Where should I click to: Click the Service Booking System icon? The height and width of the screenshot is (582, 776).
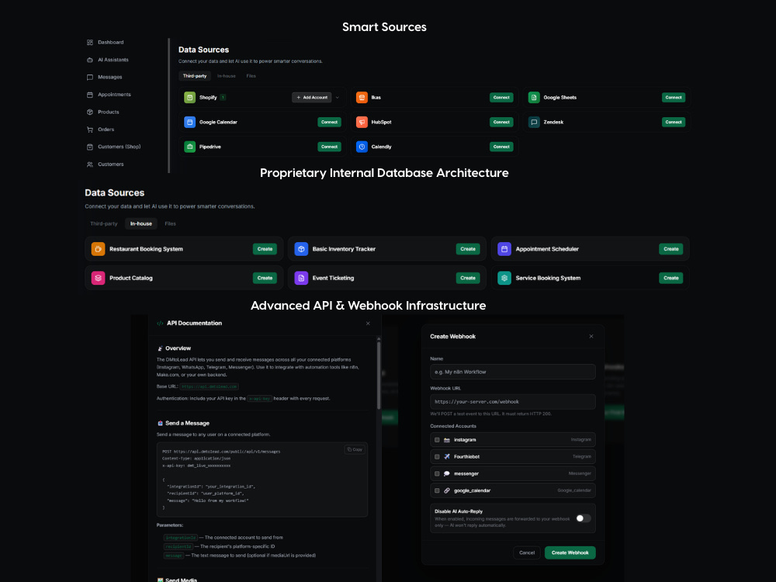504,278
